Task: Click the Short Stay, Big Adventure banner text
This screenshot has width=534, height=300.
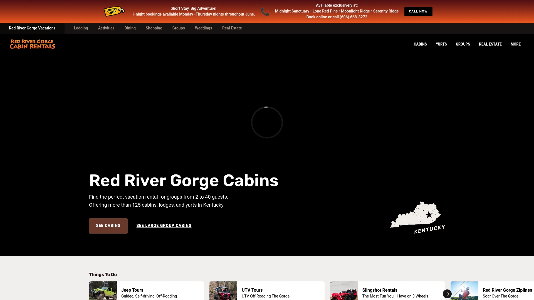Action: click(x=193, y=8)
